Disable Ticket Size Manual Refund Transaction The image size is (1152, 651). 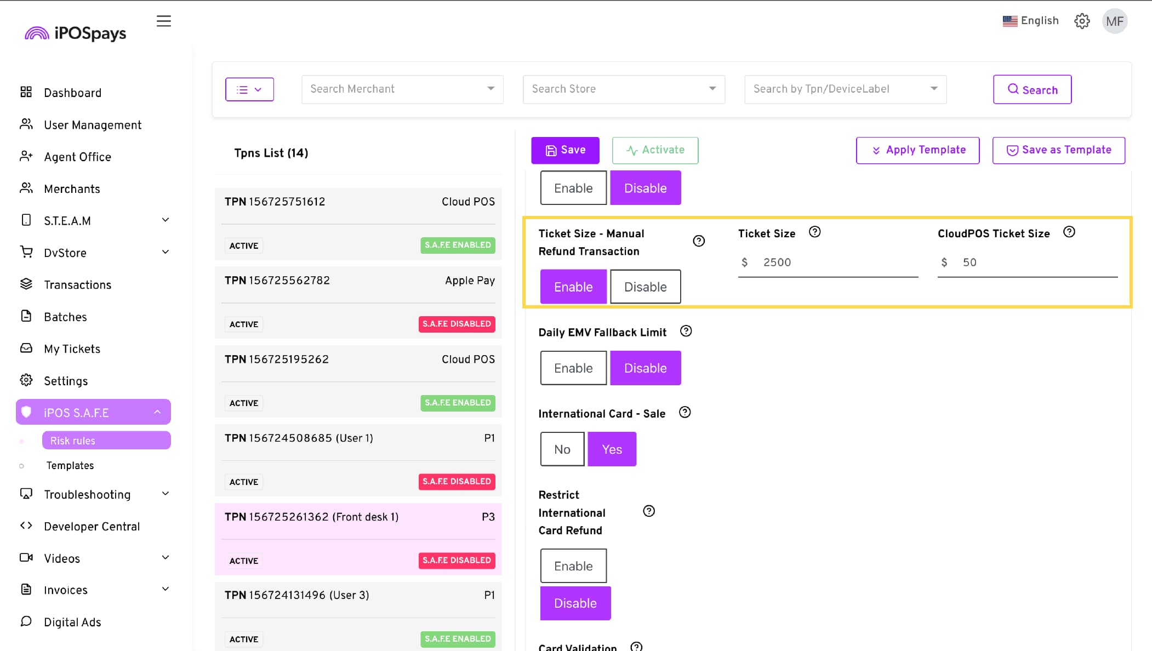(645, 287)
